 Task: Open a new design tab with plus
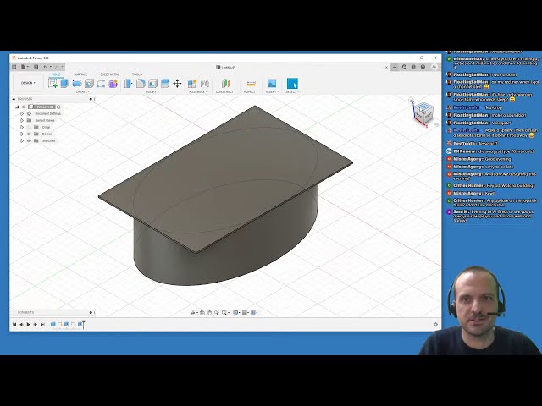point(395,67)
